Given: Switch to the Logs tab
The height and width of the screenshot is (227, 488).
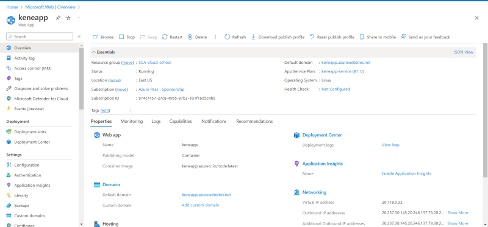Looking at the screenshot, I should pyautogui.click(x=156, y=122).
